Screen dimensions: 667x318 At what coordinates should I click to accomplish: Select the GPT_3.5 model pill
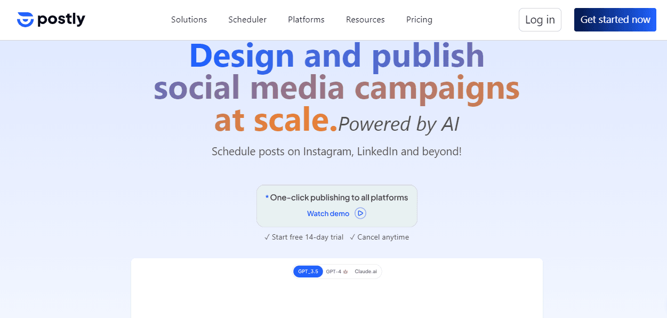click(x=308, y=272)
